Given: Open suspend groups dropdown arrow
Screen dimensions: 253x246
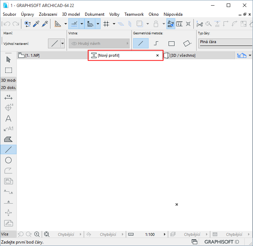Looking at the screenshot, I should coord(164,24).
